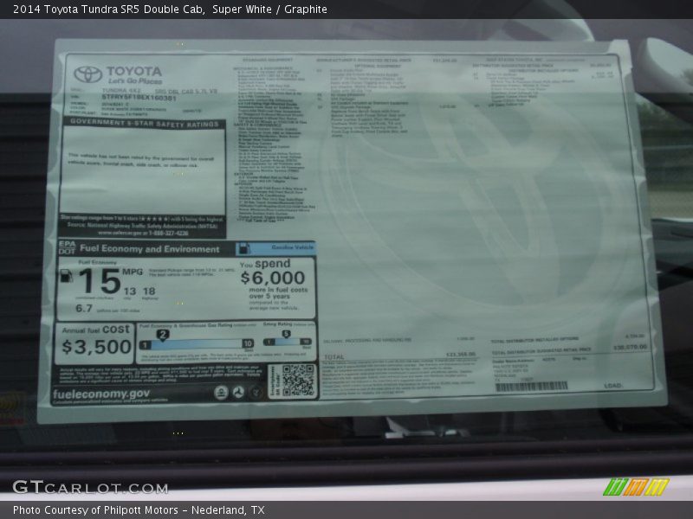Click the large 15 MPG figure
The width and height of the screenshot is (693, 519).
click(97, 281)
